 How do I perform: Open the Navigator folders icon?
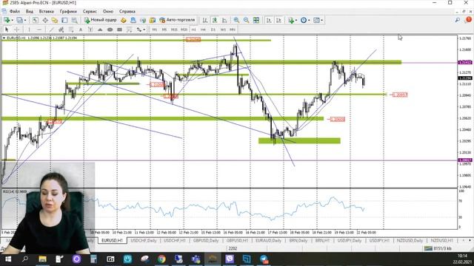point(55,20)
